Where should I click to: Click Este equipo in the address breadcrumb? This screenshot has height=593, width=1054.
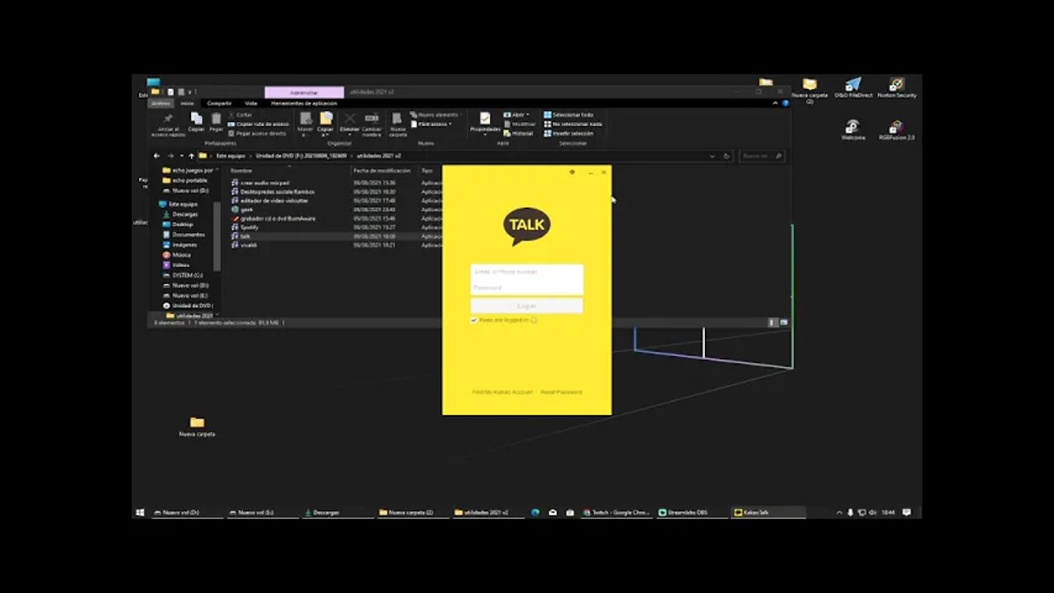tap(231, 156)
